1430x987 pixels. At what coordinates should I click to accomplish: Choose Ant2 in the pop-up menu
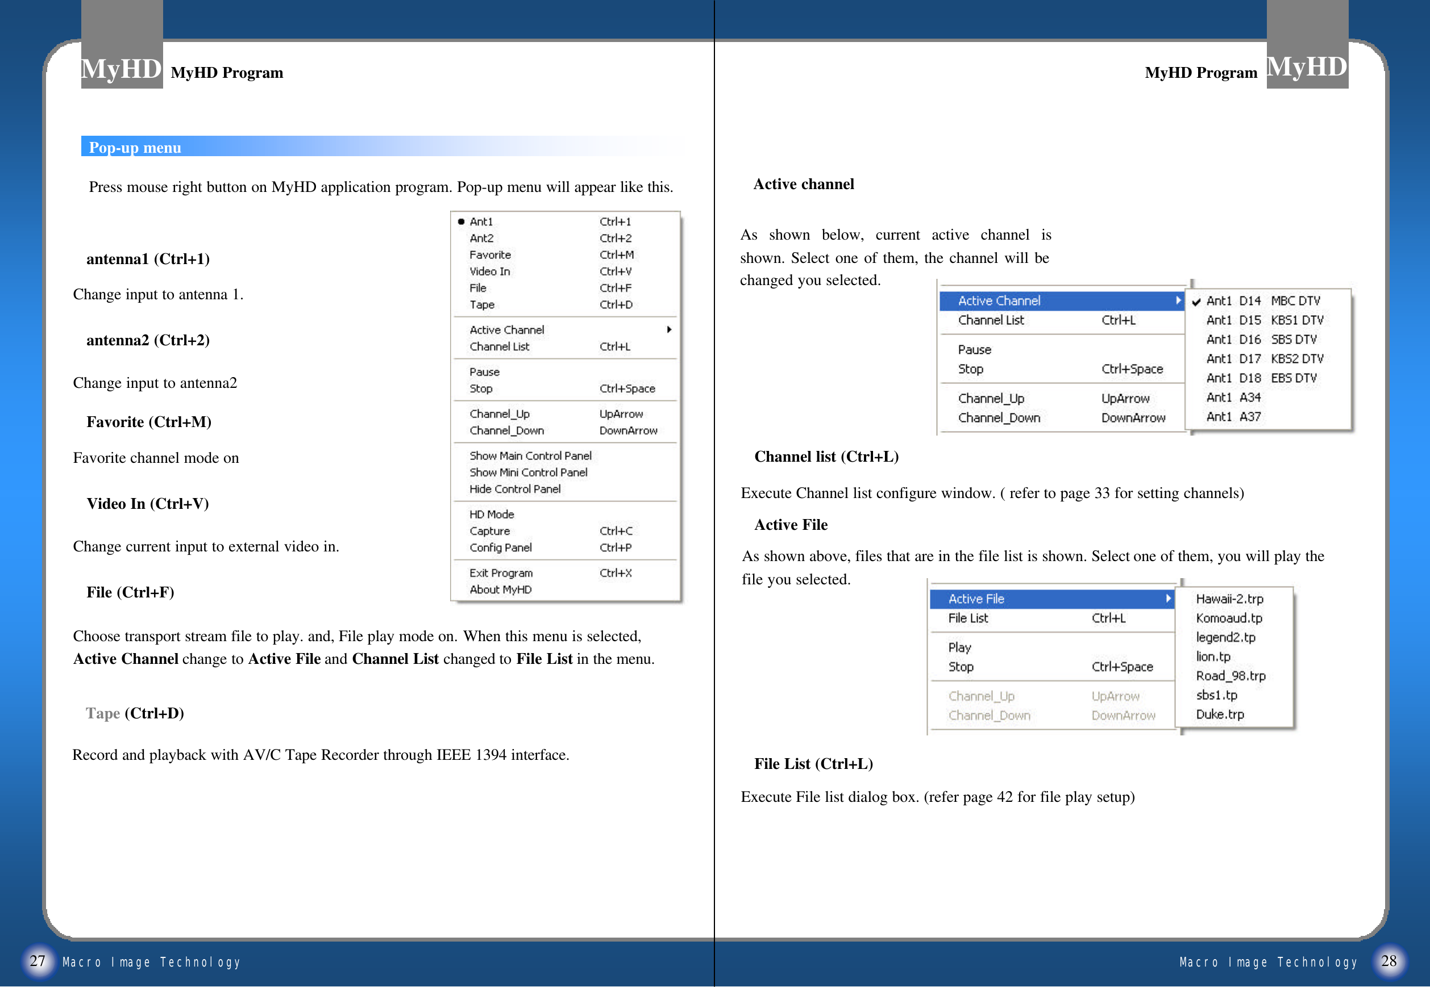tap(481, 238)
